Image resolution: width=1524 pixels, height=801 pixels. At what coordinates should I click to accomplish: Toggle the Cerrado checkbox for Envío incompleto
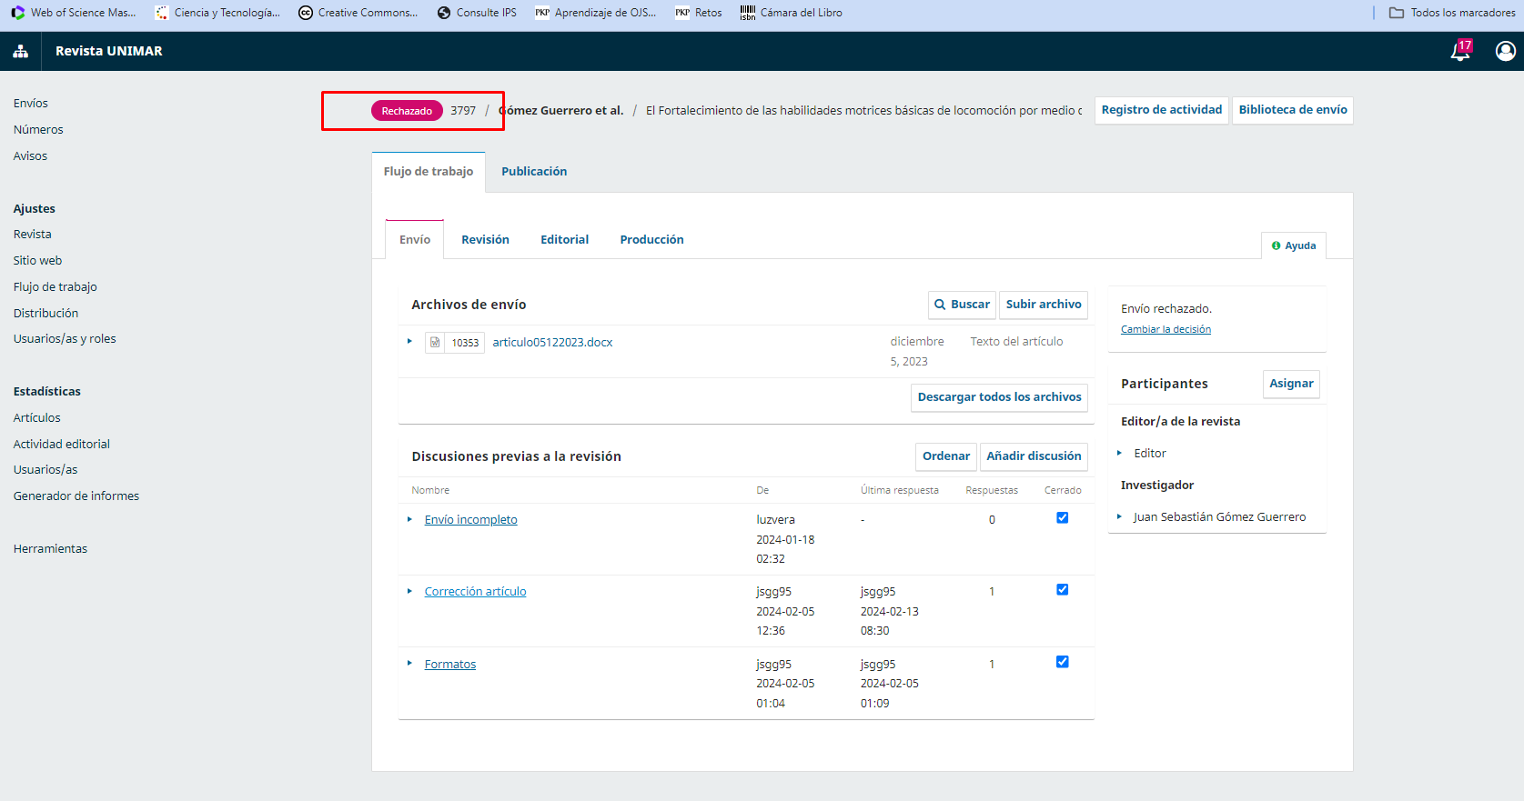tap(1062, 518)
